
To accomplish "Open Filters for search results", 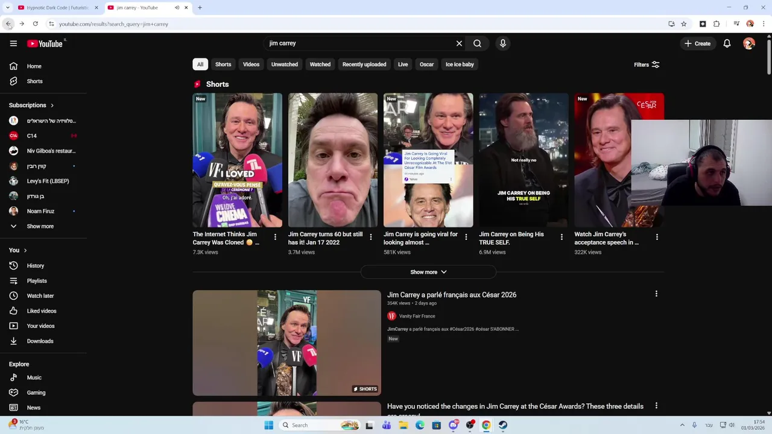I will tap(647, 64).
